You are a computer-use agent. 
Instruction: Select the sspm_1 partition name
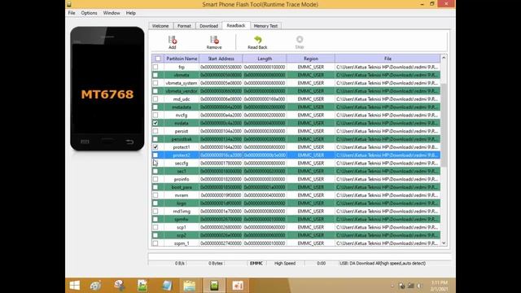tap(182, 243)
